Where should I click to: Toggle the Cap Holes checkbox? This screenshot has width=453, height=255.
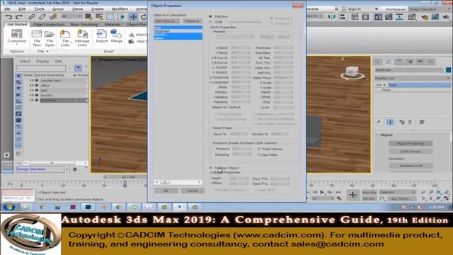pos(259,154)
